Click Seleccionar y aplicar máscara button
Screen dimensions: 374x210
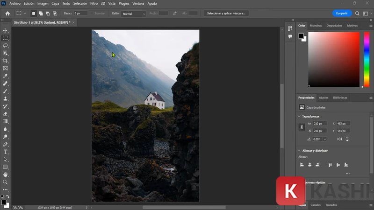click(226, 14)
